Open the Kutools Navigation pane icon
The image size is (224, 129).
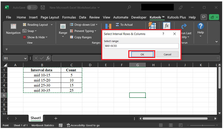coord(13,27)
